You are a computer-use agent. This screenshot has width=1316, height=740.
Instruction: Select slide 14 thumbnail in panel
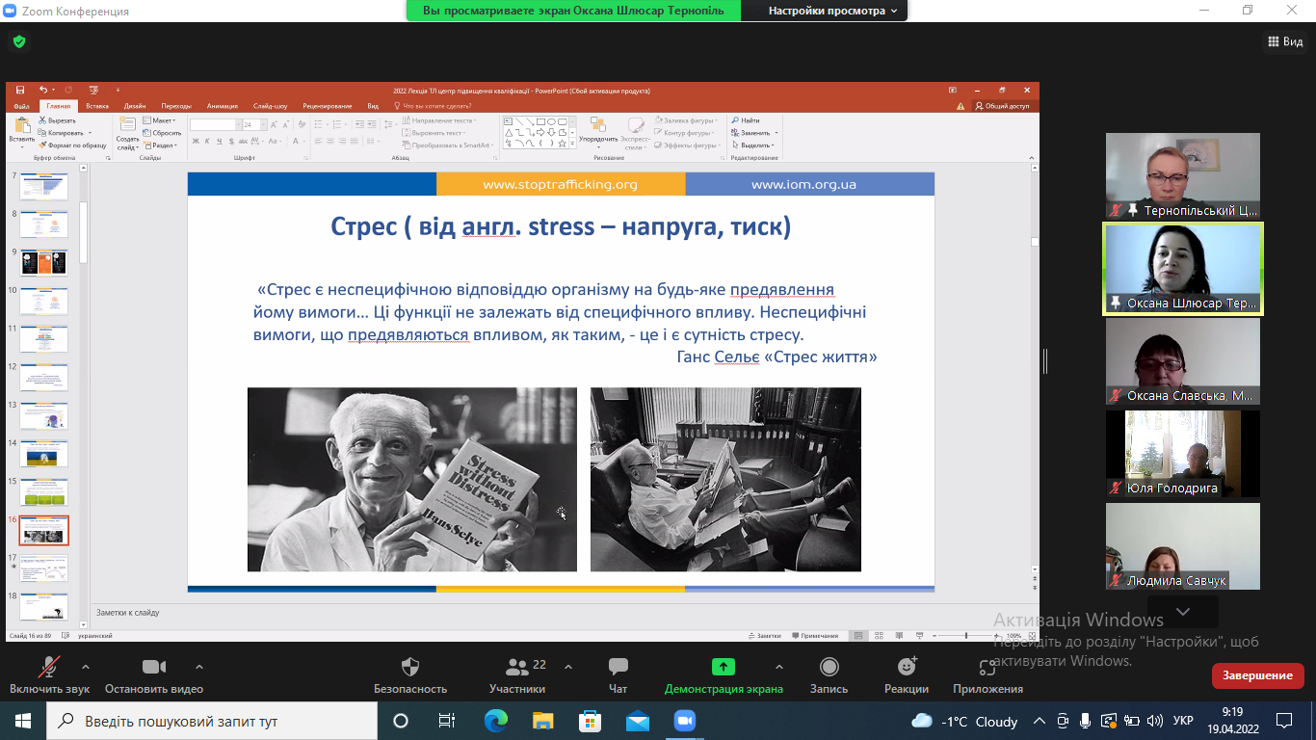pos(44,454)
